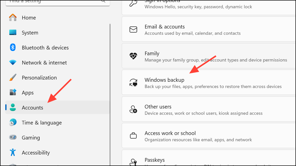The width and height of the screenshot is (296, 166).
Task: Click the sign-in options key icon
Action: 133,3
